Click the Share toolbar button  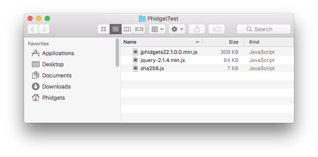pos(197,29)
